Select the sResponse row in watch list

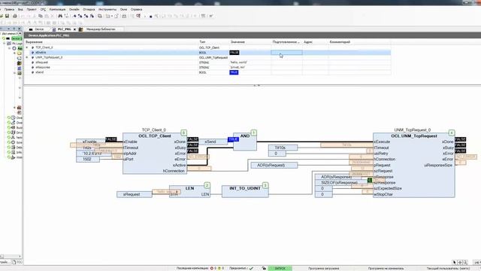[207, 67]
